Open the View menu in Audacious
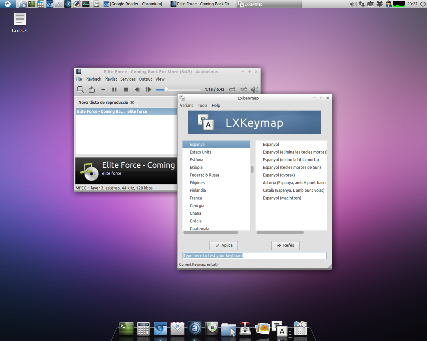 [x=160, y=79]
